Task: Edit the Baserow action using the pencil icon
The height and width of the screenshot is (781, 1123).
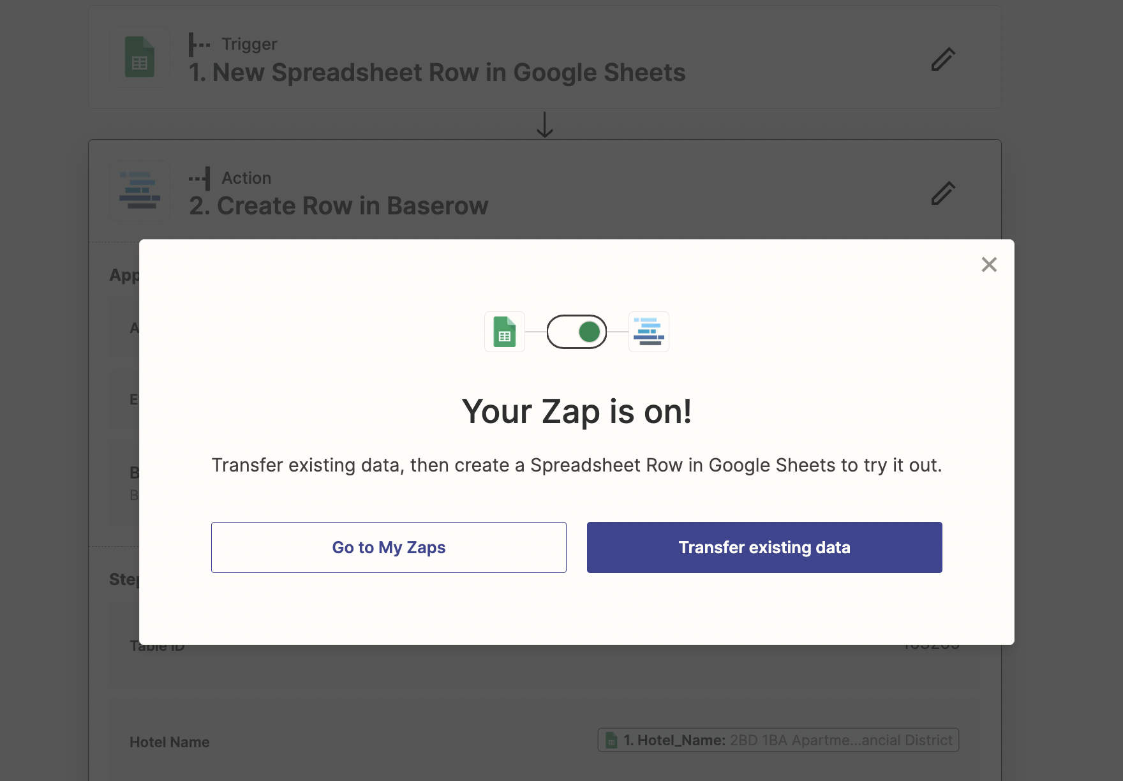Action: 942,193
